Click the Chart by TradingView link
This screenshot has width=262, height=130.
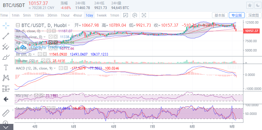pos(50,47)
